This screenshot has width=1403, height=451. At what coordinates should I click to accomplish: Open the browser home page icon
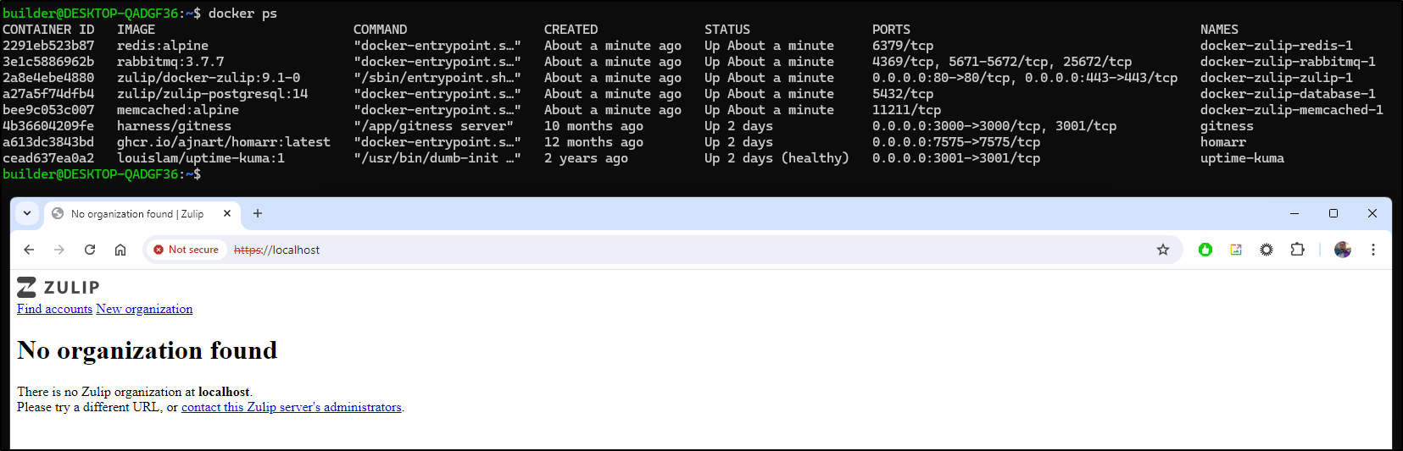tap(120, 250)
